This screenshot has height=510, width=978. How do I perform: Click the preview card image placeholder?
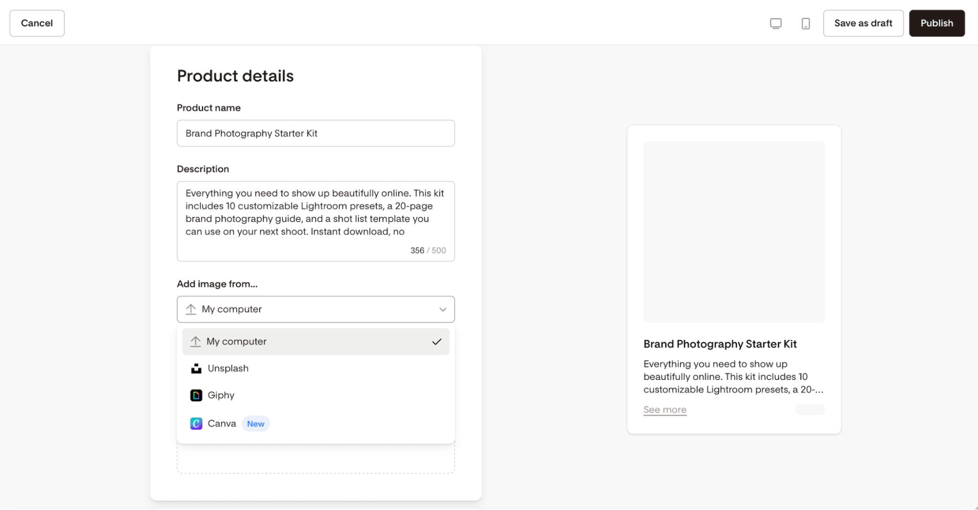pyautogui.click(x=734, y=232)
